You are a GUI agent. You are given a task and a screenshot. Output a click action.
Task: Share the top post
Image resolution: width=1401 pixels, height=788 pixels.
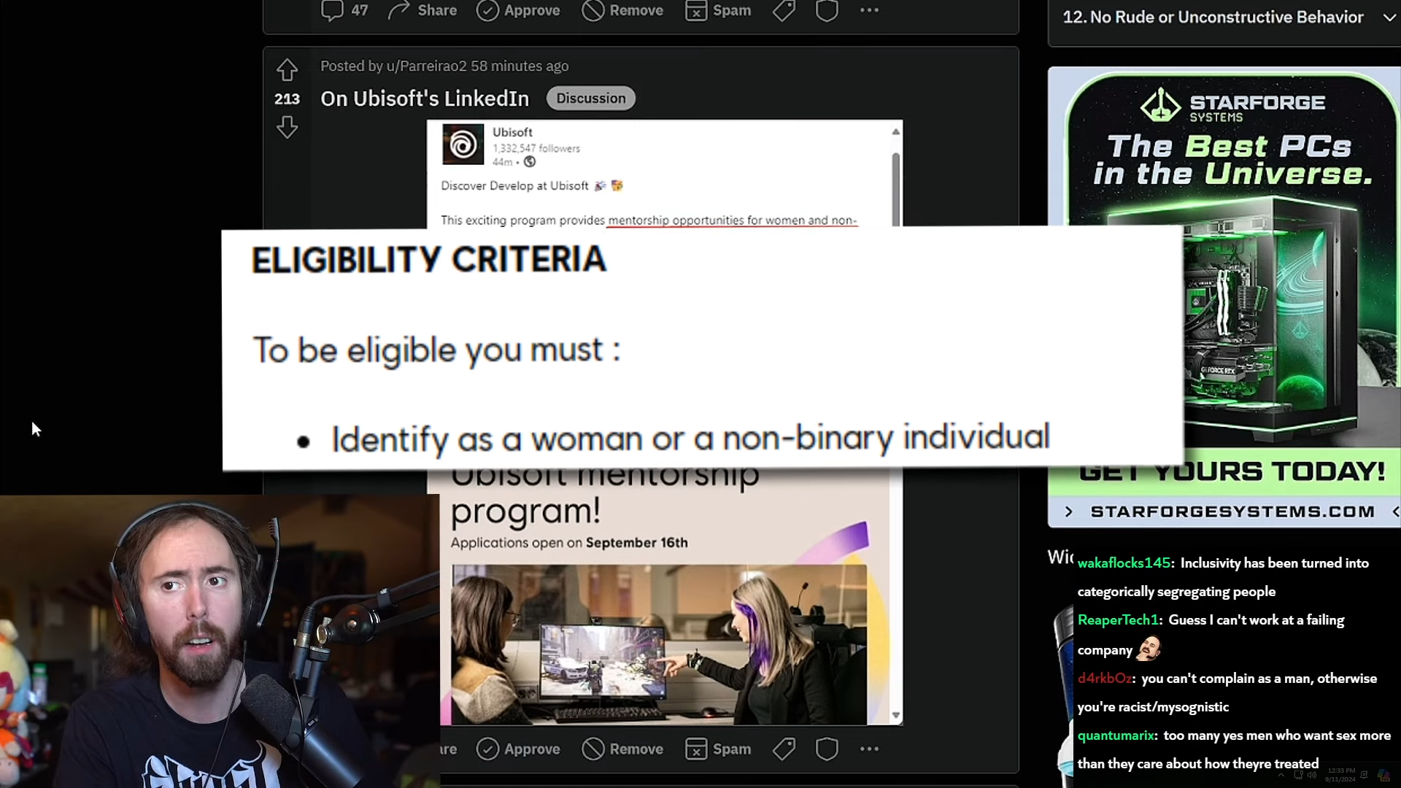point(422,10)
